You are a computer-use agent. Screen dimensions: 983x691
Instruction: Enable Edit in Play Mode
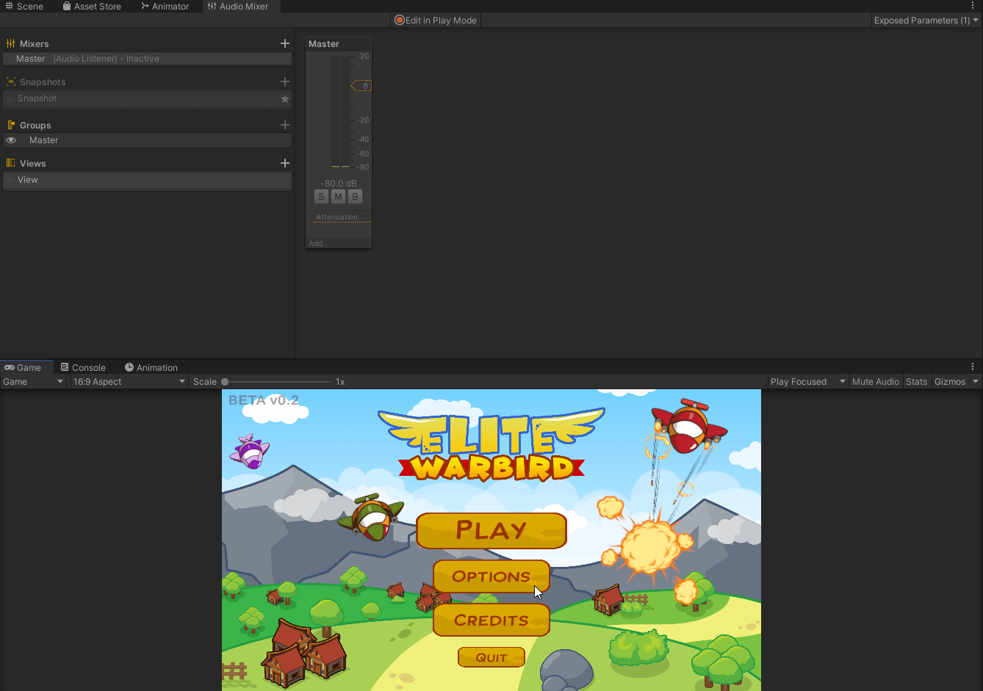435,20
